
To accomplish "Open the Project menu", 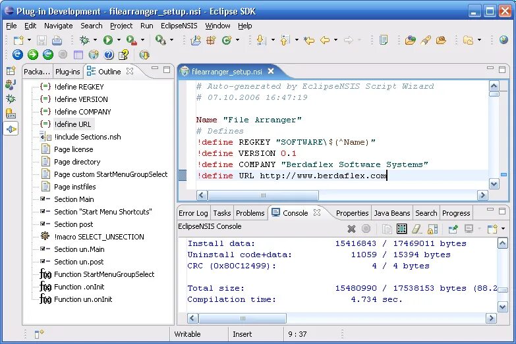I will [121, 26].
